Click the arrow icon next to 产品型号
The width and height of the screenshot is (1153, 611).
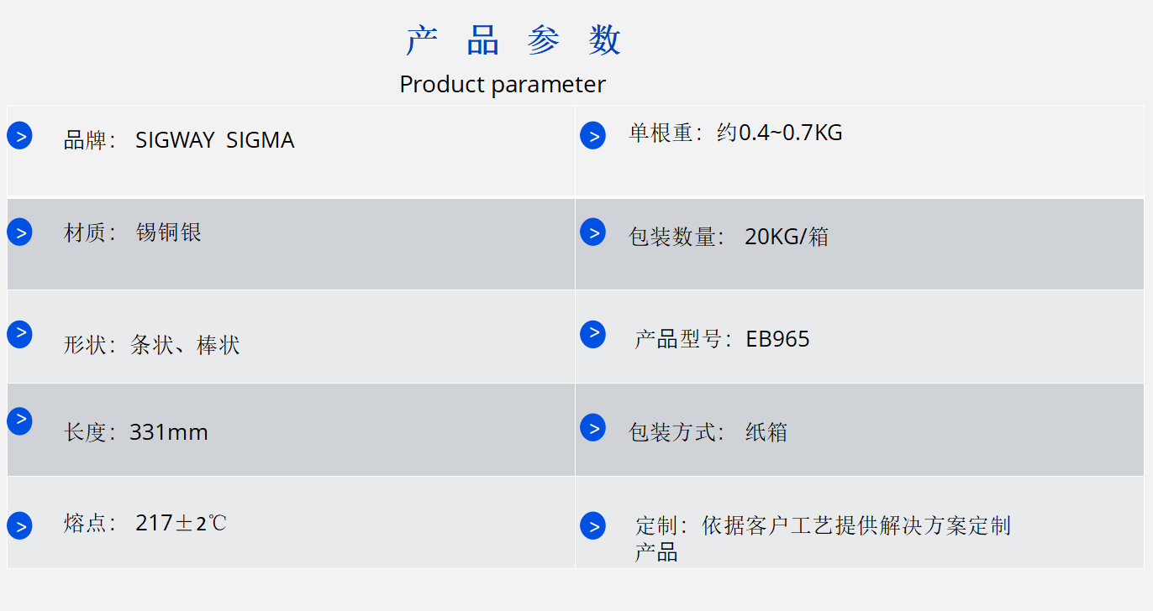click(x=592, y=334)
